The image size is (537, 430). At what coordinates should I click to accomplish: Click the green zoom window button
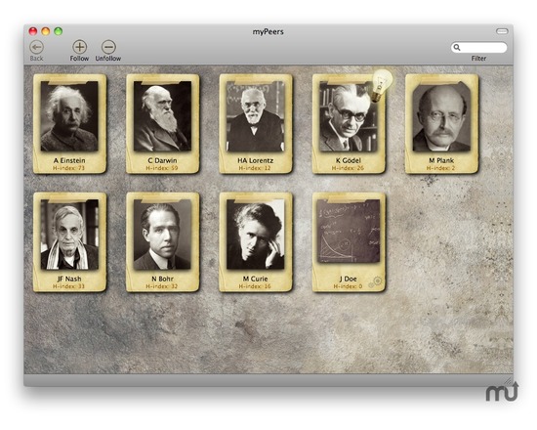tap(59, 31)
